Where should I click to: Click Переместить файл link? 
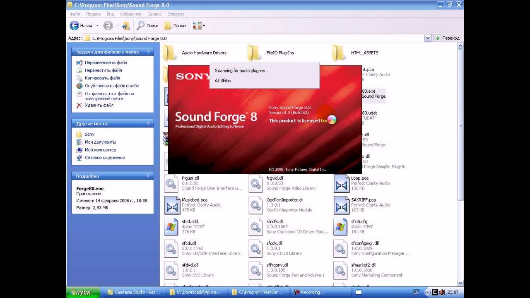pyautogui.click(x=103, y=70)
